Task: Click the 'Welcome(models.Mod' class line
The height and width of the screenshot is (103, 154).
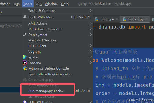Action: [x=124, y=60]
